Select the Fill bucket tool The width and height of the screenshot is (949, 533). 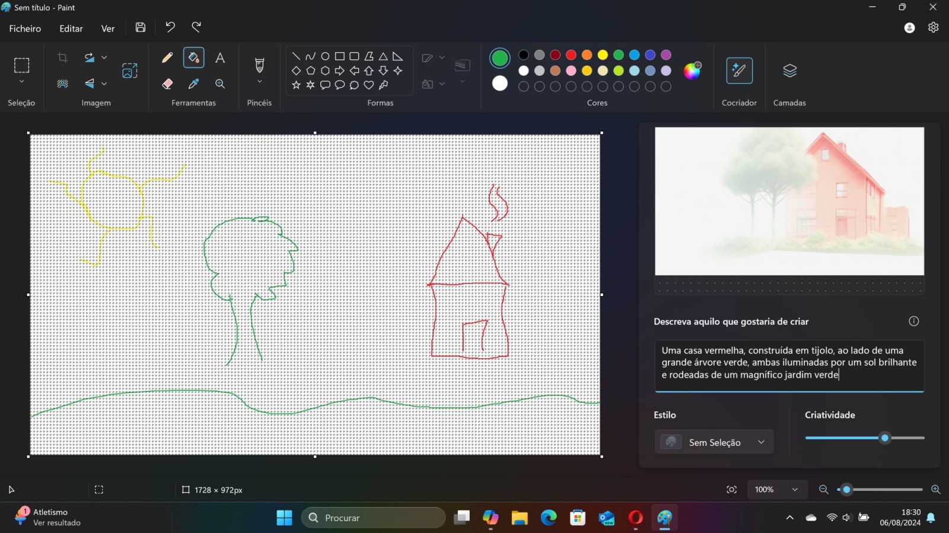pos(193,57)
